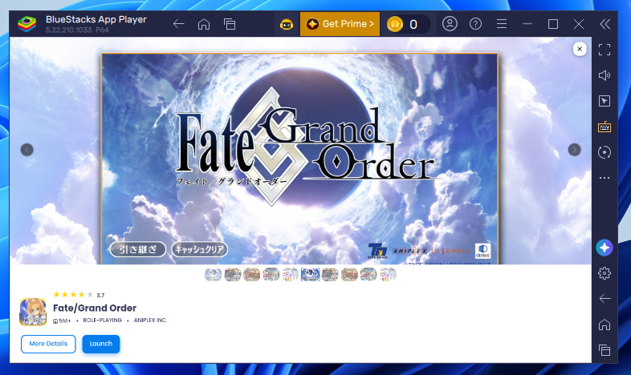Select the fourth screenshot thumbnail
Image resolution: width=631 pixels, height=375 pixels.
pyautogui.click(x=271, y=275)
